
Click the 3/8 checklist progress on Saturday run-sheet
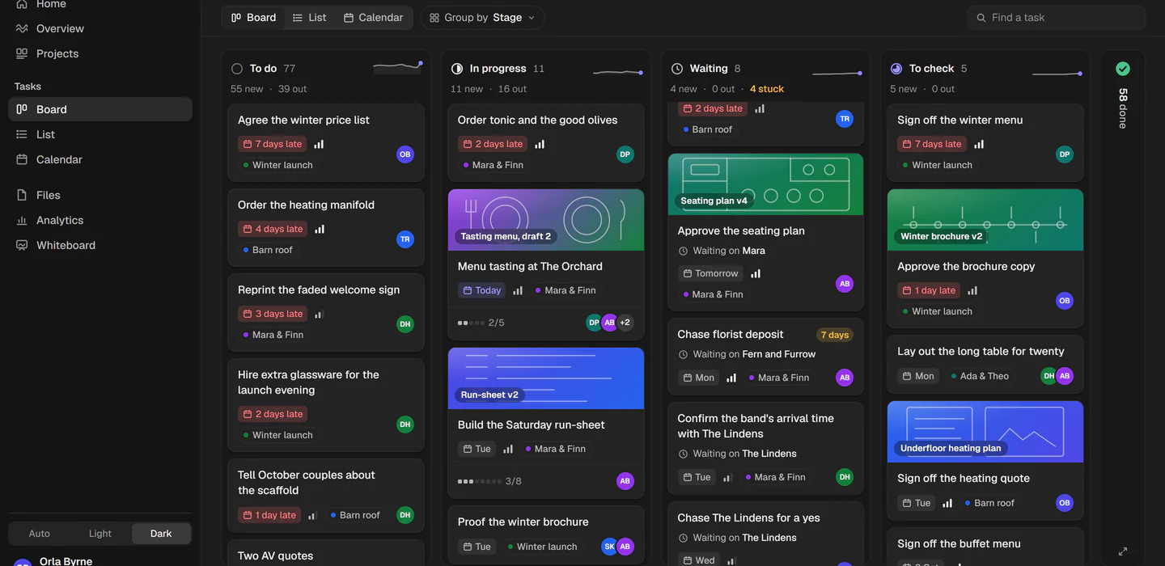coord(489,481)
